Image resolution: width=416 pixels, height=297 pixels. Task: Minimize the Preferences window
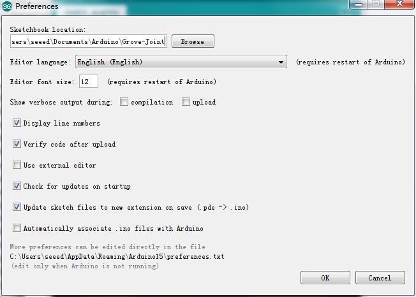358,4
